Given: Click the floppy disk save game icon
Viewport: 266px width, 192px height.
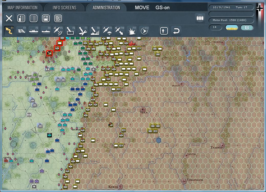Looking at the screenshot, I should click(x=46, y=18).
